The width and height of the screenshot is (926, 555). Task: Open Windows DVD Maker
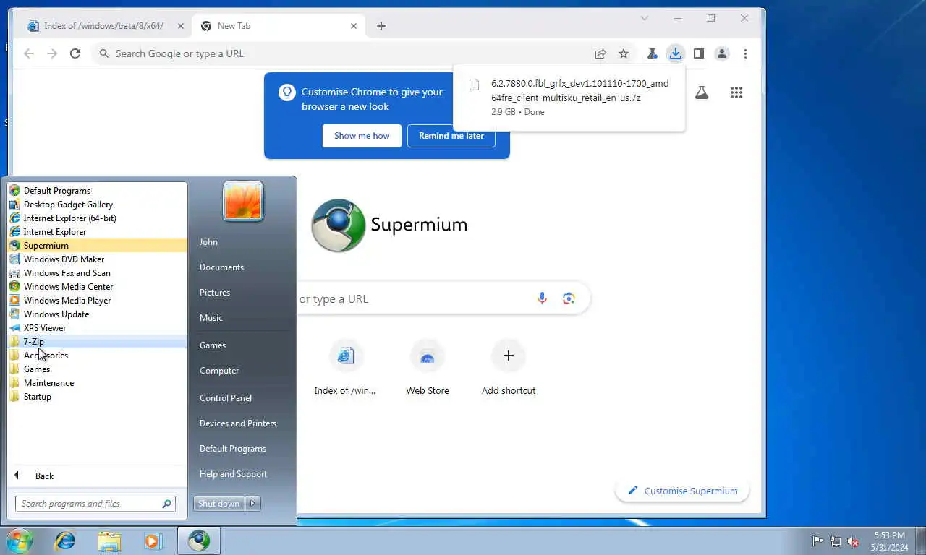(x=97, y=259)
